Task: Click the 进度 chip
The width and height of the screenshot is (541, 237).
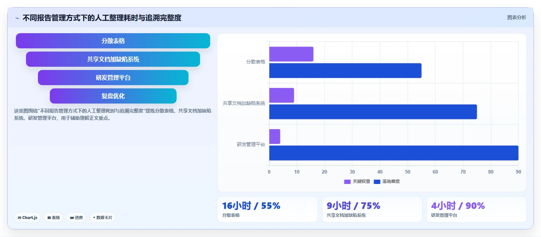Action: tap(76, 218)
